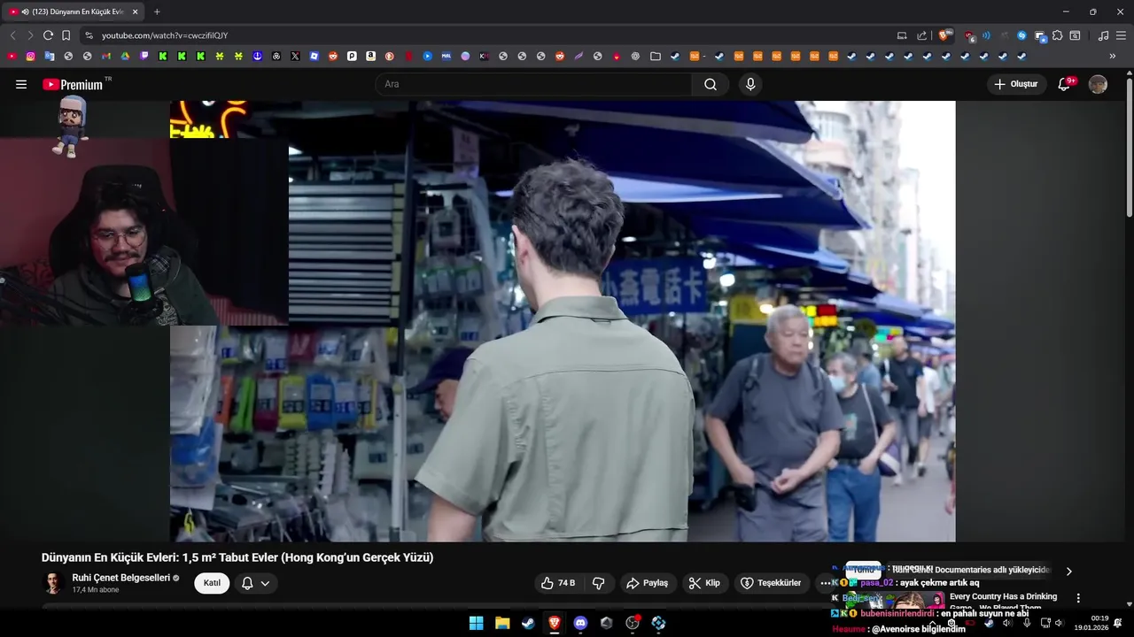Open the YouTube account avatar menu
The image size is (1134, 637).
tap(1098, 84)
